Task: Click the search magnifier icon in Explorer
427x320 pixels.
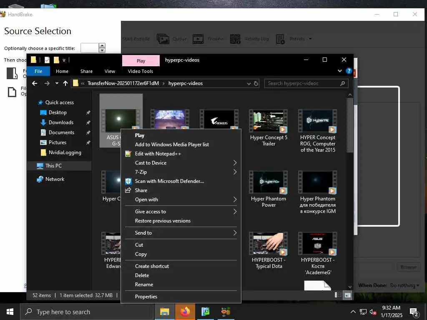Action: click(x=343, y=83)
